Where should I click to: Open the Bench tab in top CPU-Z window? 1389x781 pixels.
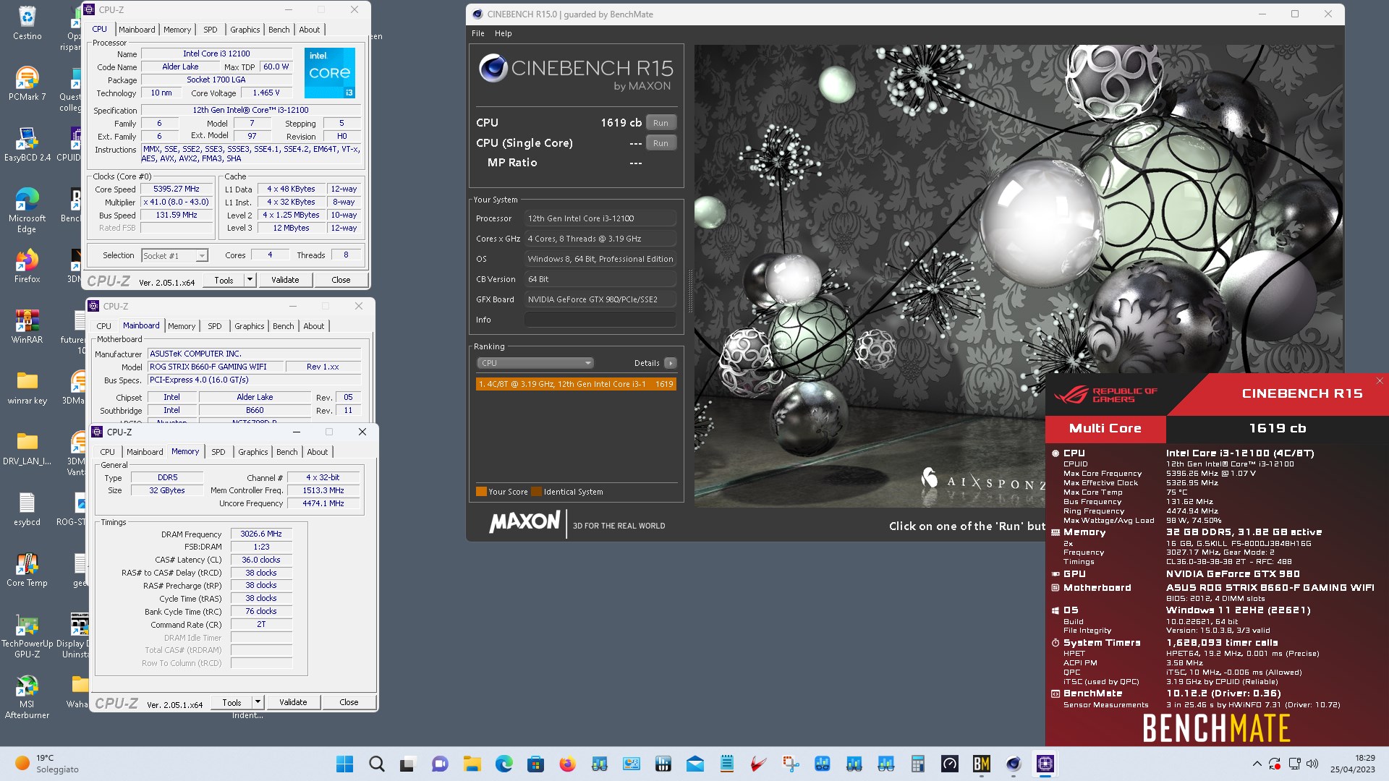(279, 30)
